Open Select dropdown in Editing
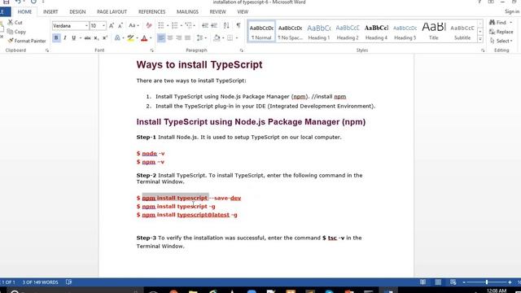Screen dimensions: 521x293 coord(501,41)
